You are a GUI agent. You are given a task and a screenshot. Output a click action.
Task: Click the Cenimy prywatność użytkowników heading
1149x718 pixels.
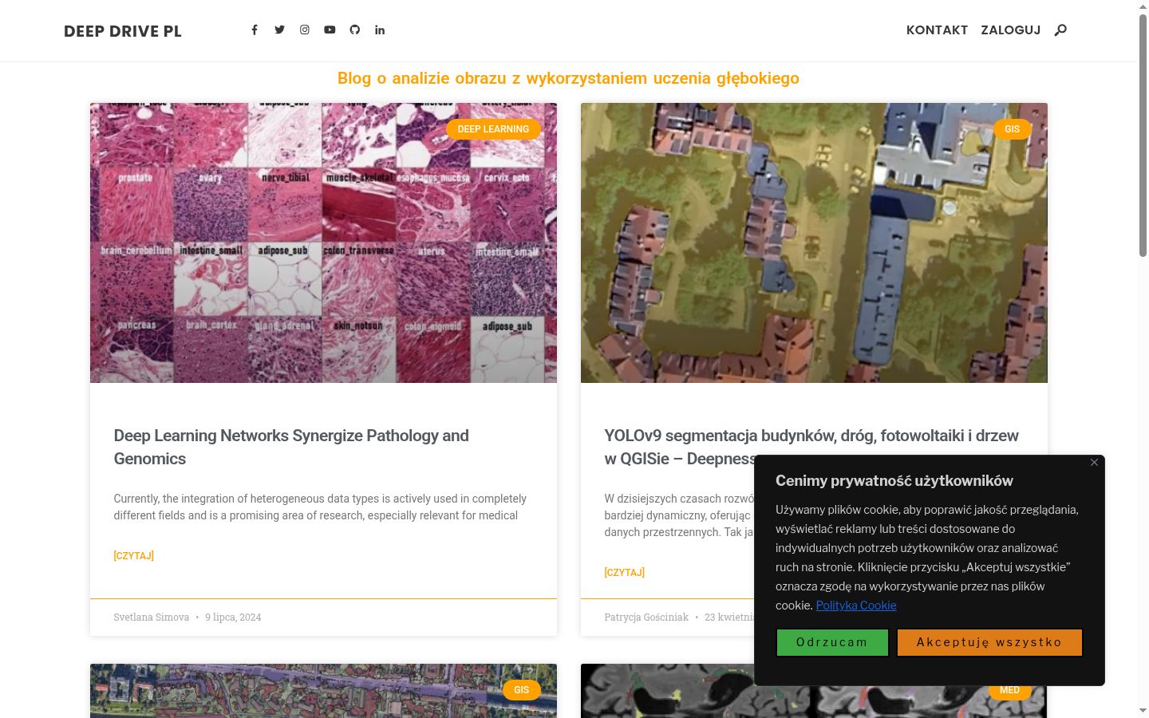(894, 480)
